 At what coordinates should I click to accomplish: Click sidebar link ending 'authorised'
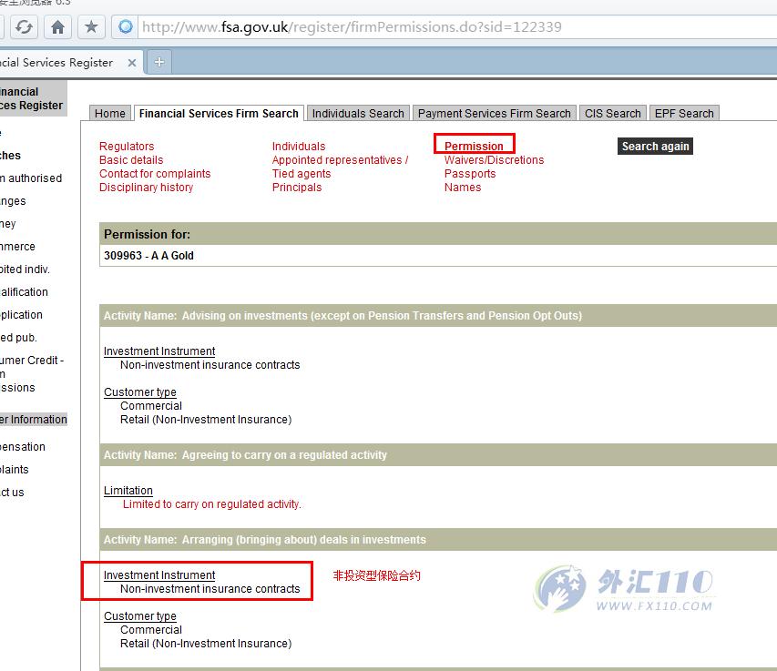click(31, 178)
